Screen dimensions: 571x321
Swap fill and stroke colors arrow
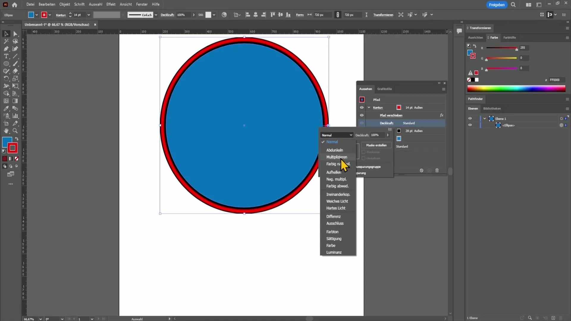[x=17, y=139]
